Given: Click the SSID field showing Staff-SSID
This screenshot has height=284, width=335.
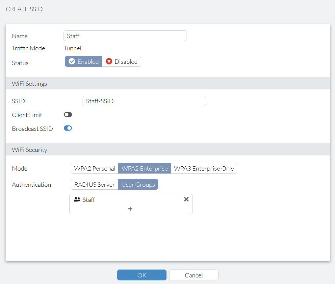Looking at the screenshot, I should (x=144, y=101).
